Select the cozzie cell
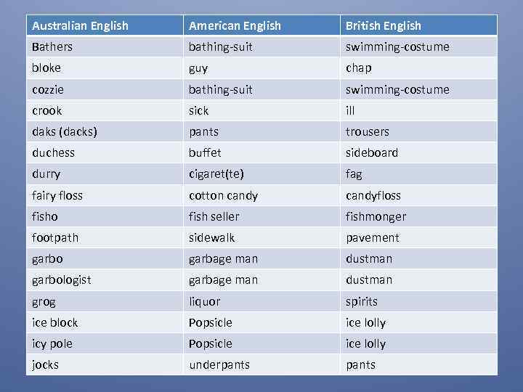The height and width of the screenshot is (392, 523). 47,89
